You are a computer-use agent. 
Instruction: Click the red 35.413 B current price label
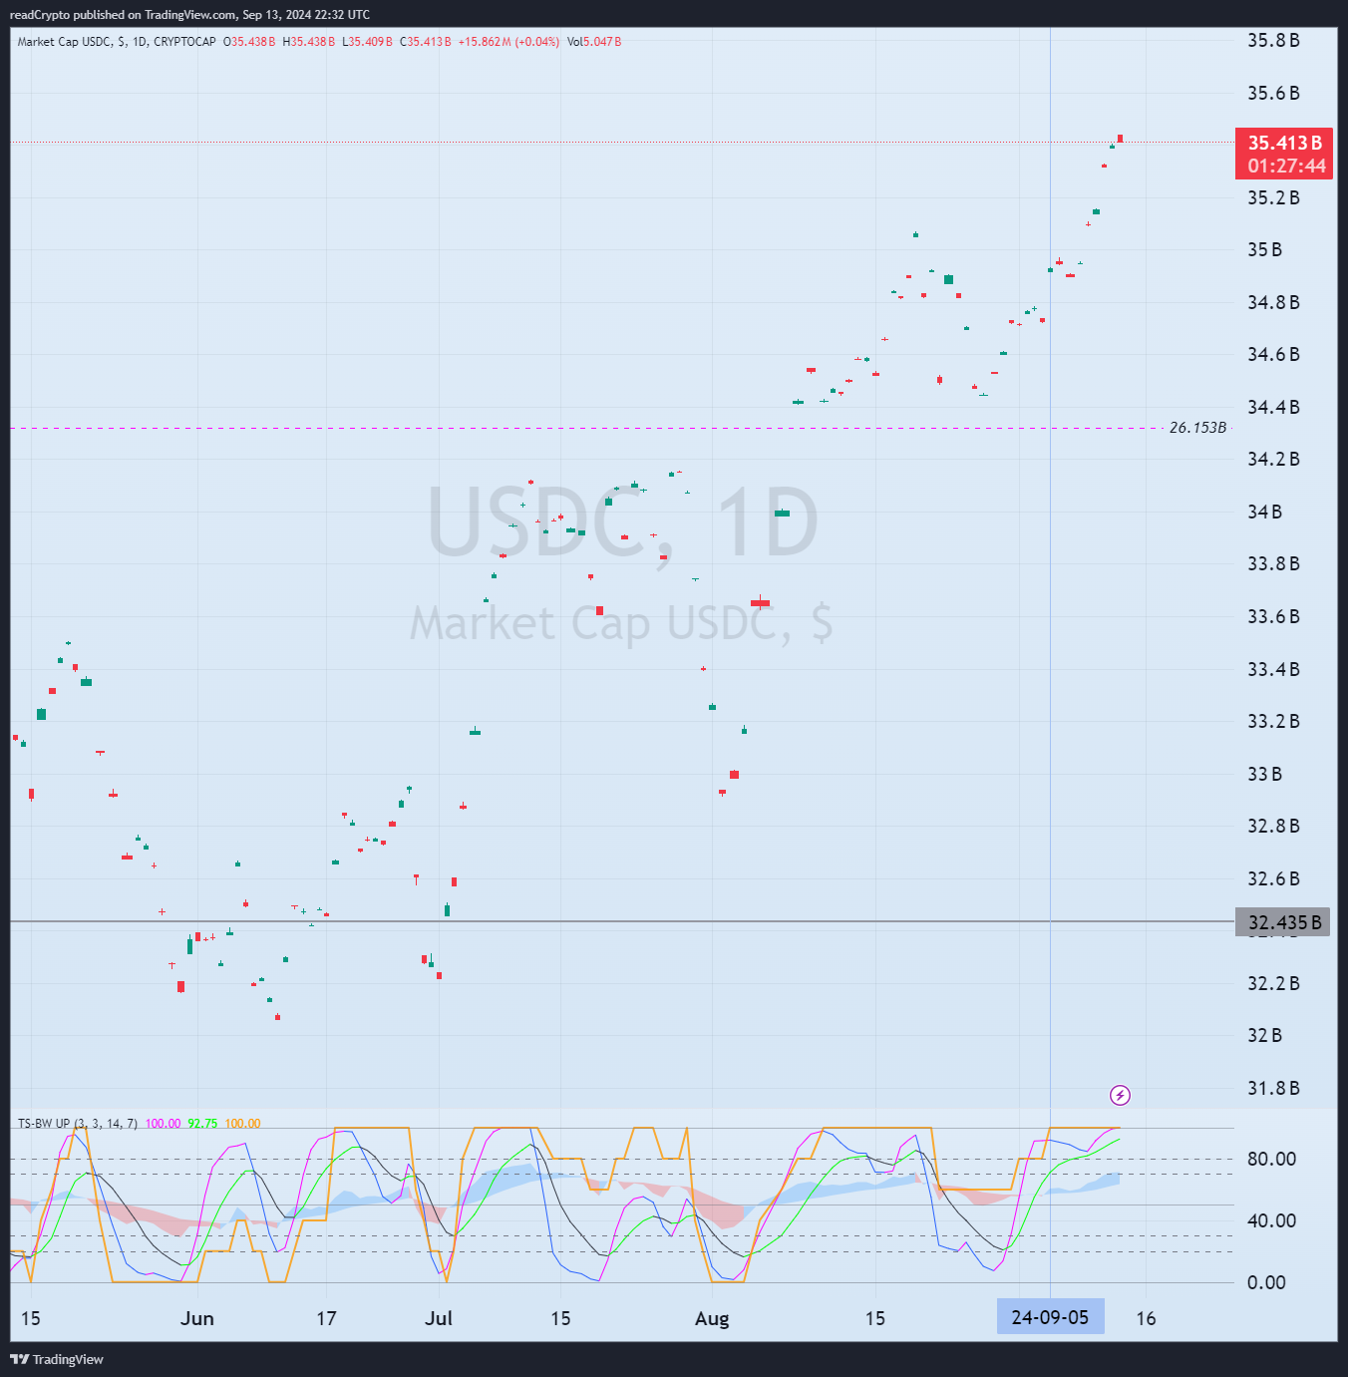[x=1284, y=143]
